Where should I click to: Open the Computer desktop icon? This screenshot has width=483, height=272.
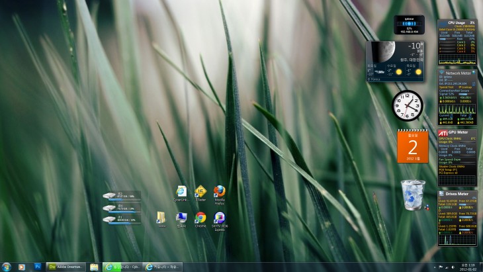(x=181, y=218)
